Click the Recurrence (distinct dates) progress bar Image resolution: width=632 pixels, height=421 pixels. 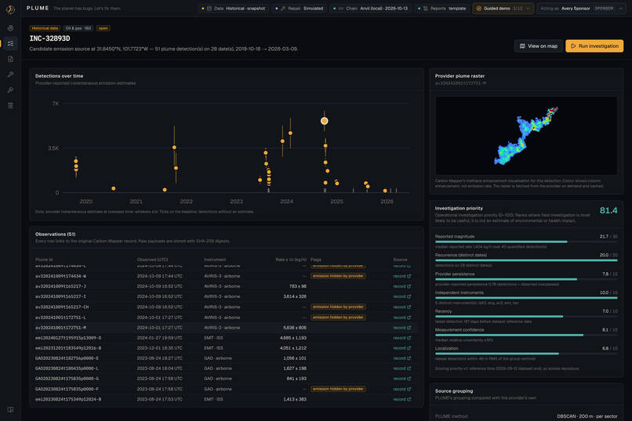click(x=526, y=260)
